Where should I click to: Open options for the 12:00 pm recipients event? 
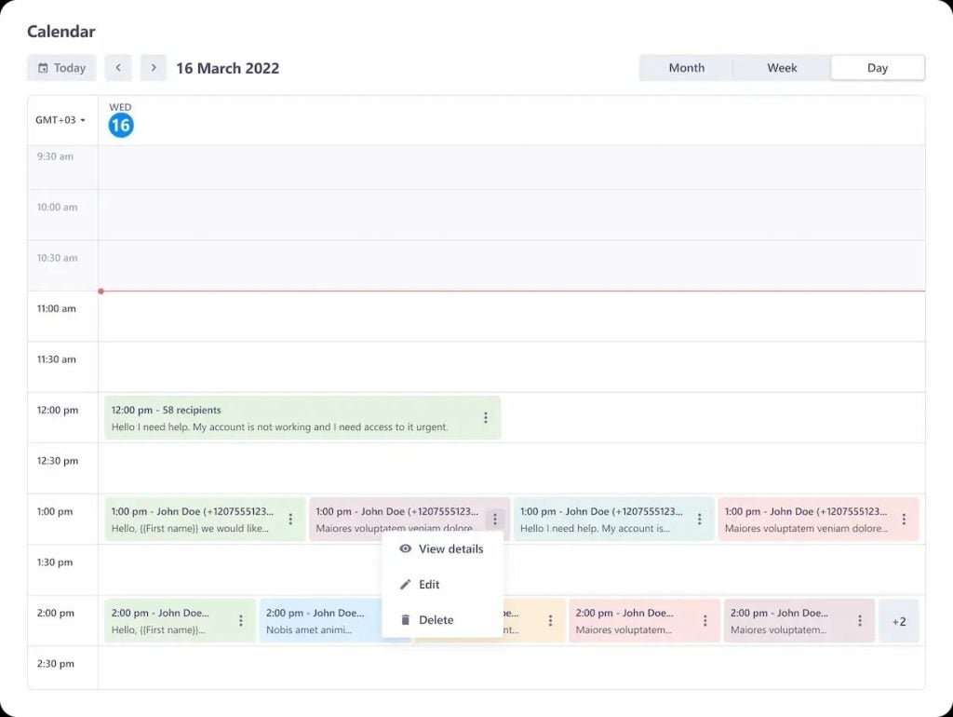(485, 418)
